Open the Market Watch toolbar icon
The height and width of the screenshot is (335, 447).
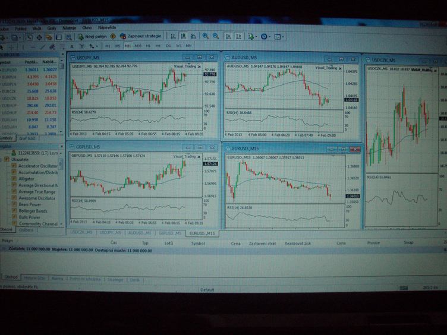click(x=29, y=37)
